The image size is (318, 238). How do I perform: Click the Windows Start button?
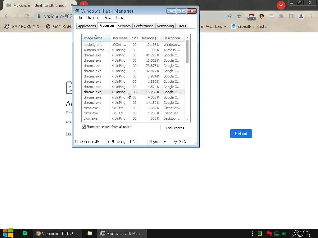8,233
